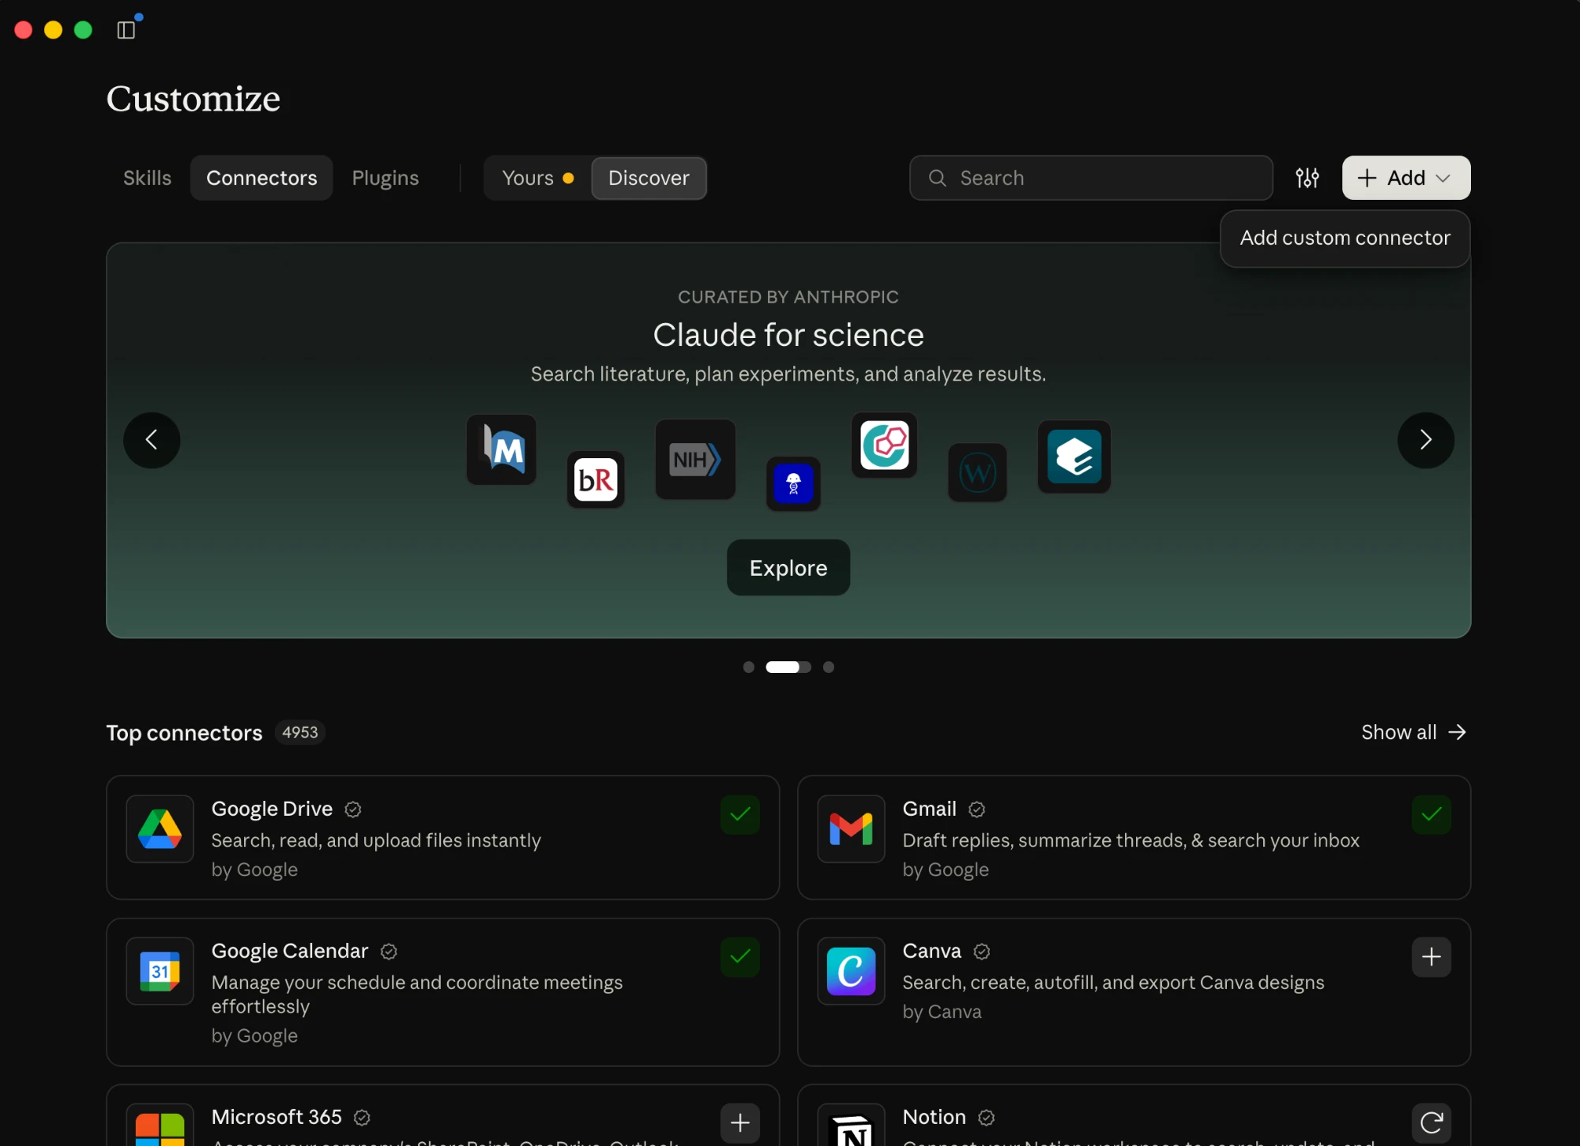
Task: Click the Microsoft 365 logo
Action: coord(160,1125)
